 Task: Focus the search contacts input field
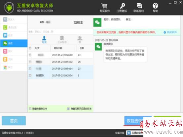coord(60,32)
